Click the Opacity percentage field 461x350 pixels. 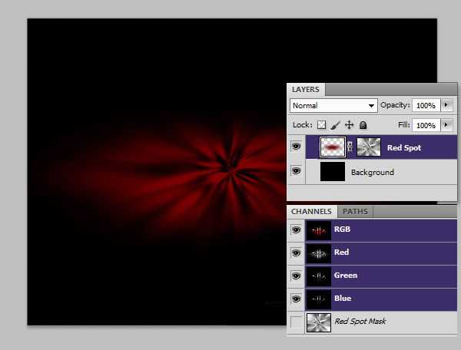(426, 105)
